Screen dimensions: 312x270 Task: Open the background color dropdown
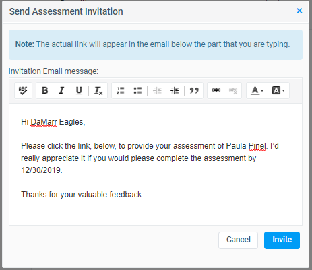pos(278,90)
